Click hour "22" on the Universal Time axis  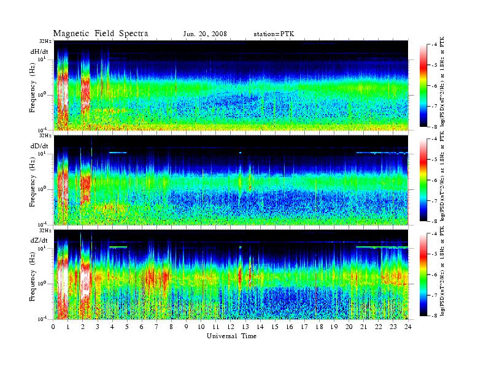(x=379, y=327)
